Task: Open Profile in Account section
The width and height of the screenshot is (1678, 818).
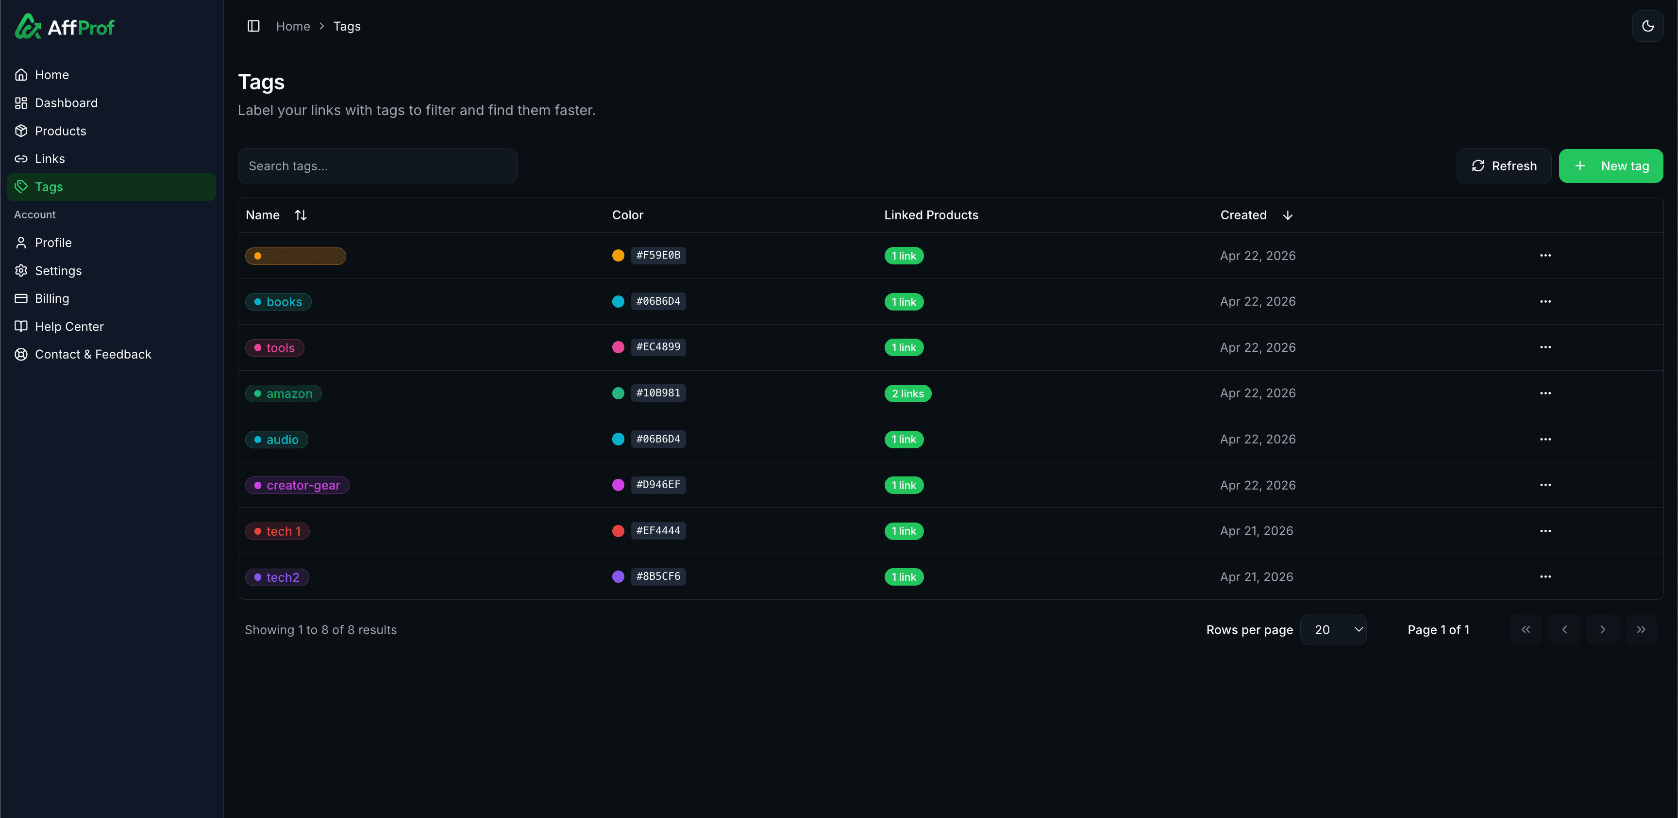Action: 53,243
